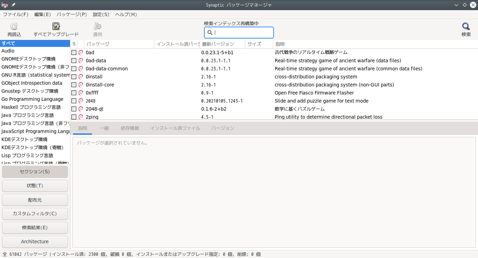Image resolution: width=478 pixels, height=258 pixels.
Task: Click the Debian swirl icon next to 0ad-data
Action: coord(81,61)
